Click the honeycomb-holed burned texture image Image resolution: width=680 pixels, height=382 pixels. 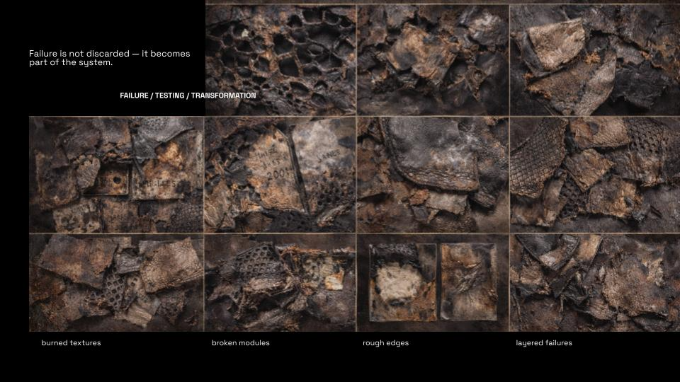280,60
